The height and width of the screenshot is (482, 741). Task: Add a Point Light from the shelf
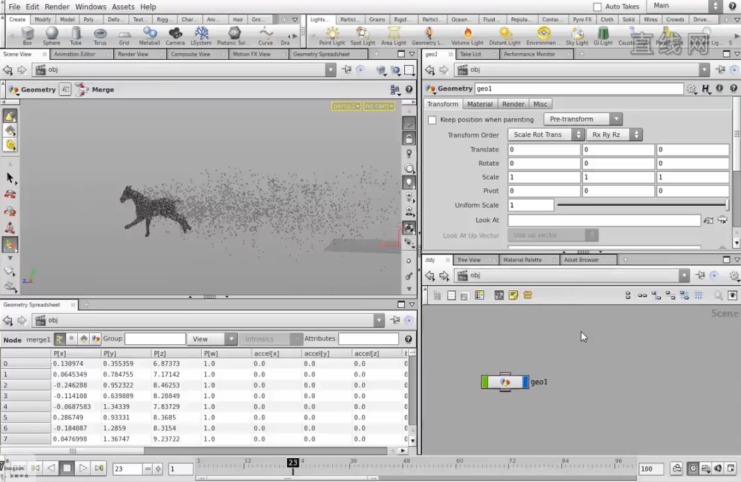point(332,35)
